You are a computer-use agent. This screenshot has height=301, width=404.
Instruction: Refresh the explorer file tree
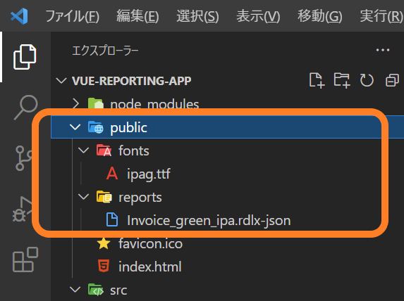(x=367, y=81)
